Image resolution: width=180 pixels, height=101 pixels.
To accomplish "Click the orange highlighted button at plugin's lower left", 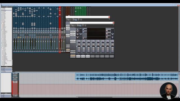I will tap(73, 56).
